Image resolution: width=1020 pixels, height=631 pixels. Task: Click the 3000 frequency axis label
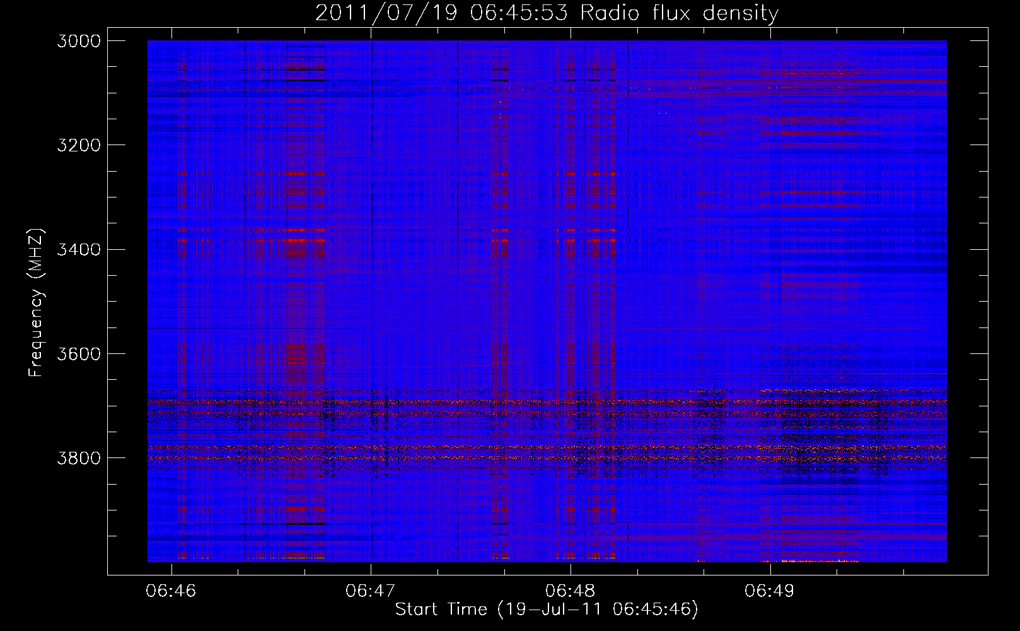tap(79, 41)
